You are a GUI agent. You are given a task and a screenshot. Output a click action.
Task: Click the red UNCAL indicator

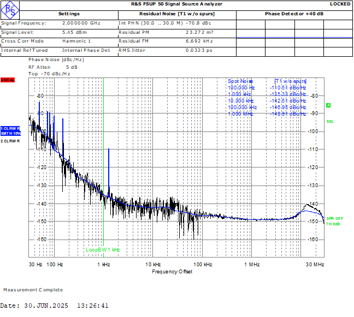tap(7, 80)
